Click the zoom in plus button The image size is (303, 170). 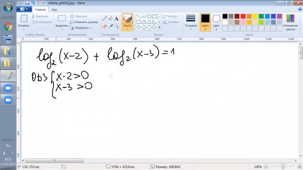[x=300, y=167]
